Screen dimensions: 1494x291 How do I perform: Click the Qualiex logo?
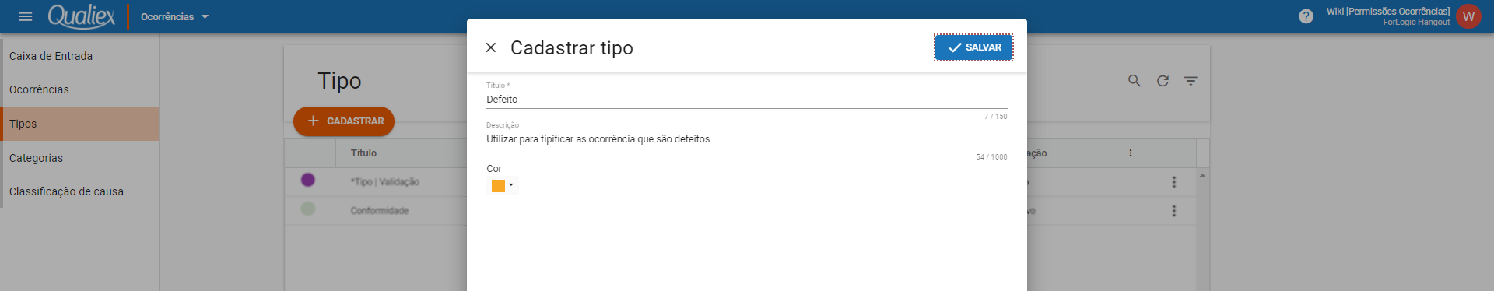pos(82,16)
